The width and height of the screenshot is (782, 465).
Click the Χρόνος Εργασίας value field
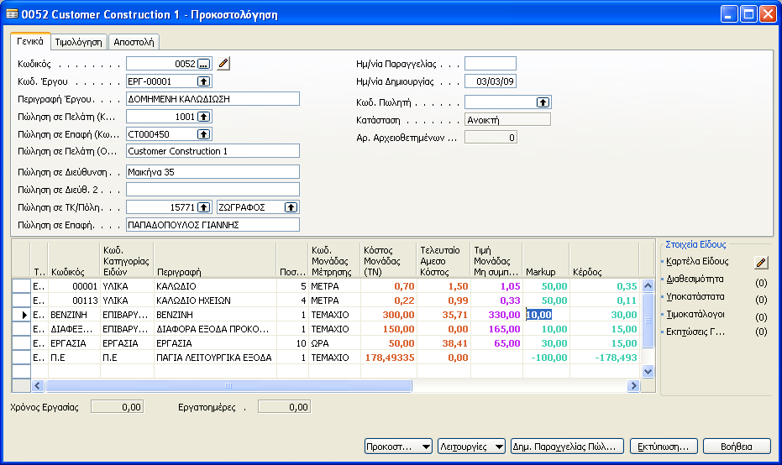pyautogui.click(x=118, y=407)
